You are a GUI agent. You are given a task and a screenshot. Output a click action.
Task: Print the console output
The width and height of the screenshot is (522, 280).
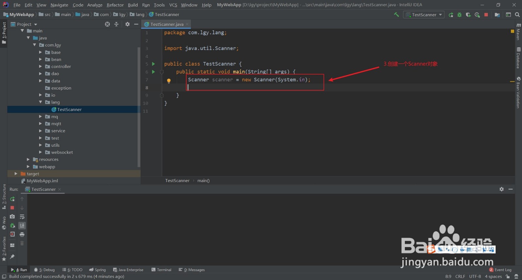[22, 234]
